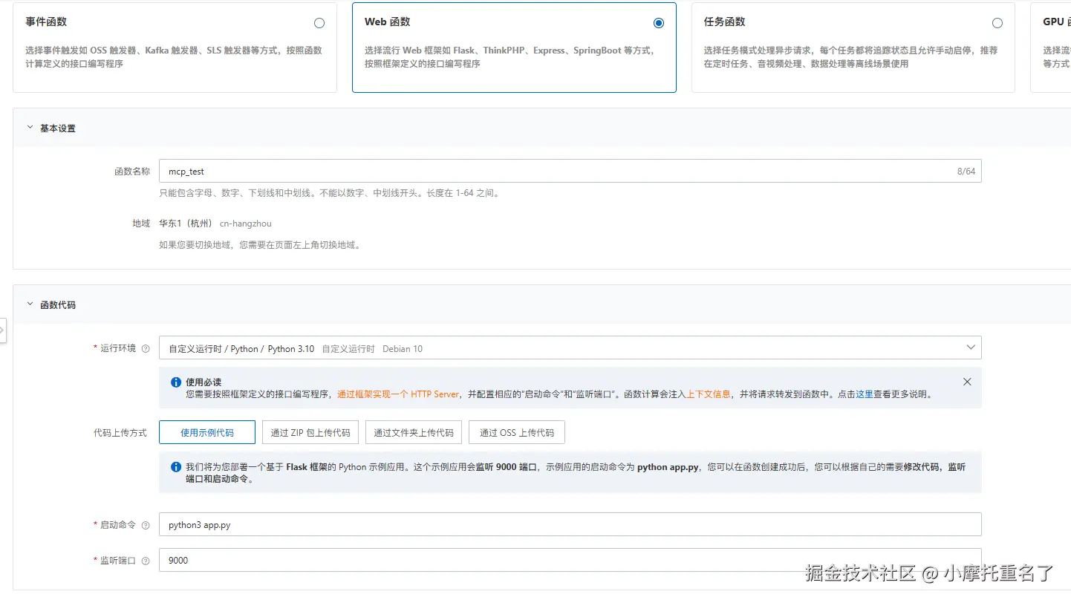Confirm Web 函数 radio selection
The image size is (1071, 600).
(x=658, y=23)
